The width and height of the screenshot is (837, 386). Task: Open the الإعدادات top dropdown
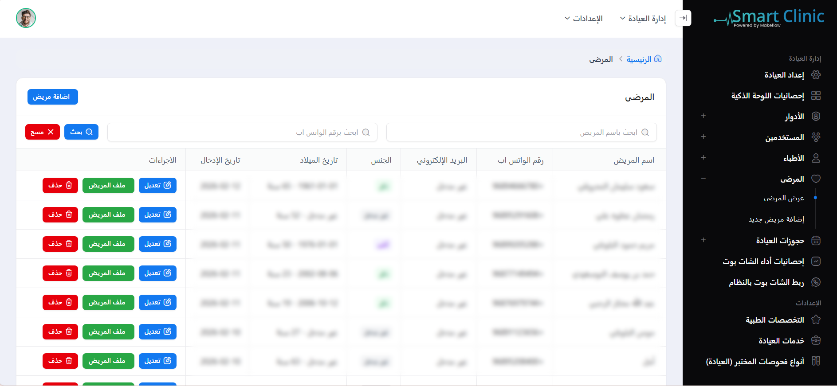click(583, 19)
